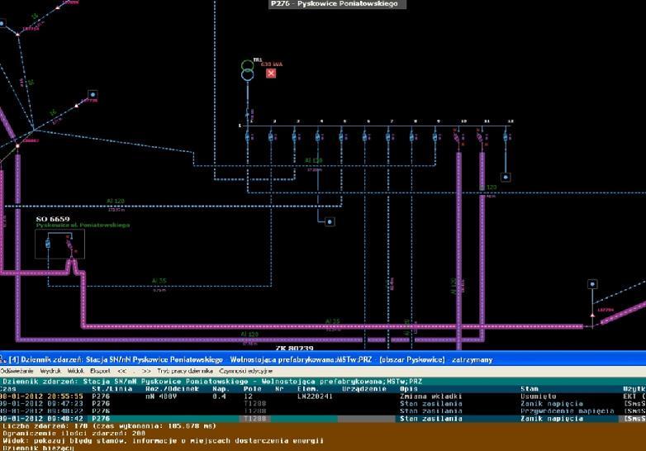
Task: Click the Al 120 label near SO 6659
Action: tap(116, 201)
